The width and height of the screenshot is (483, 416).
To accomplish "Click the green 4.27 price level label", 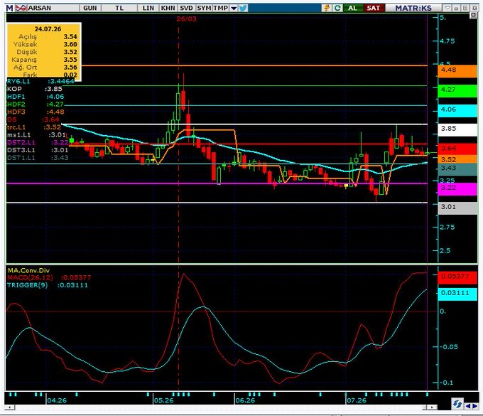I will click(x=457, y=90).
